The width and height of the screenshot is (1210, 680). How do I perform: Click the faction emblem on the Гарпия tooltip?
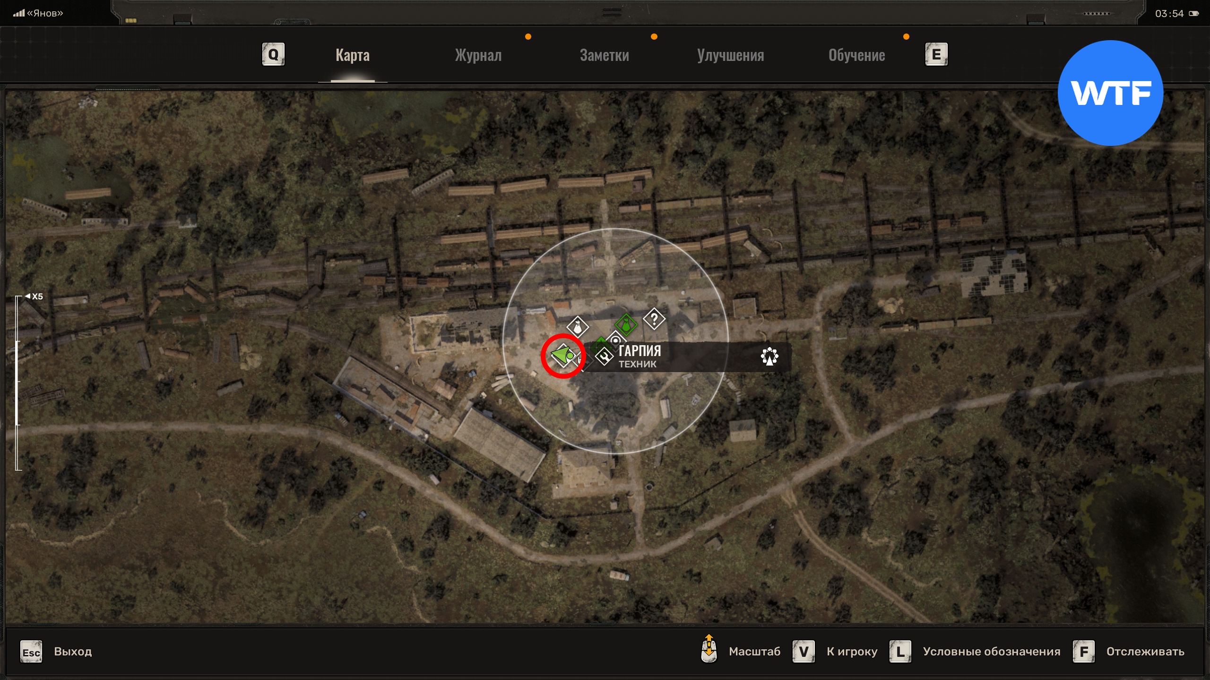tap(769, 357)
